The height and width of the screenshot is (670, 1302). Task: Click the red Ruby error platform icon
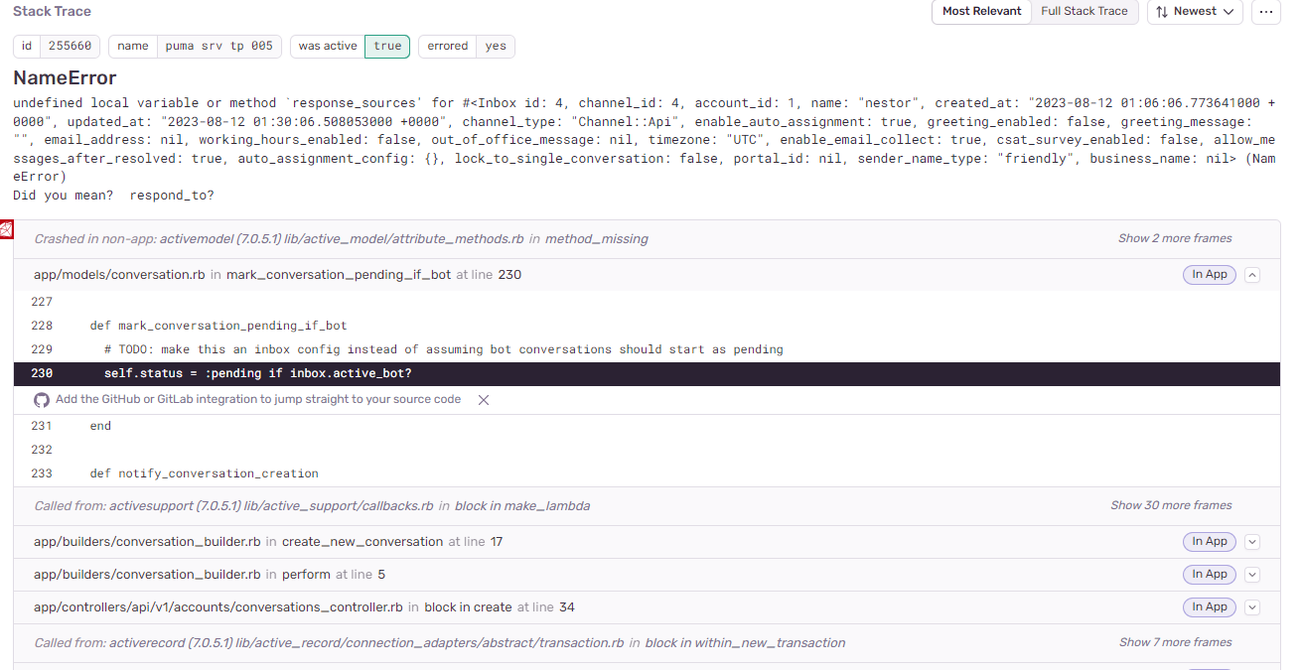pyautogui.click(x=8, y=228)
